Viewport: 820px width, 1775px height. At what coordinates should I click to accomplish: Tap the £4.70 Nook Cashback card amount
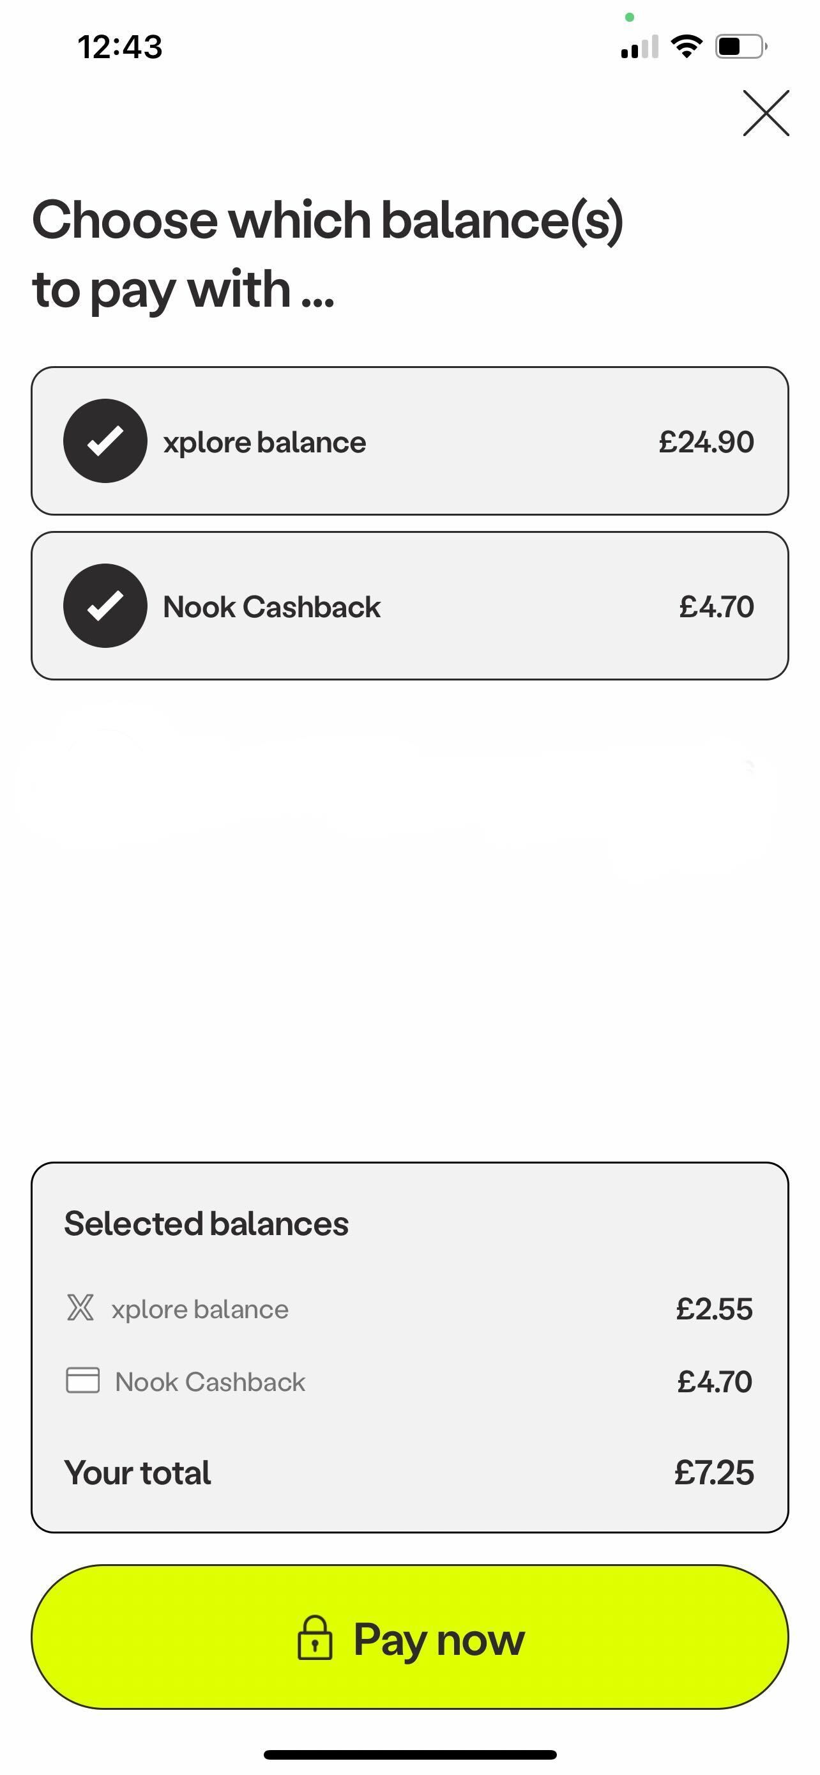(716, 606)
